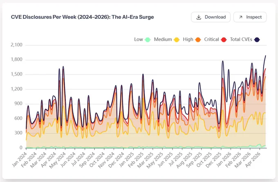This screenshot has height=182, width=278.
Task: Click the Dec 2025 x-axis label
Action: pos(214,159)
